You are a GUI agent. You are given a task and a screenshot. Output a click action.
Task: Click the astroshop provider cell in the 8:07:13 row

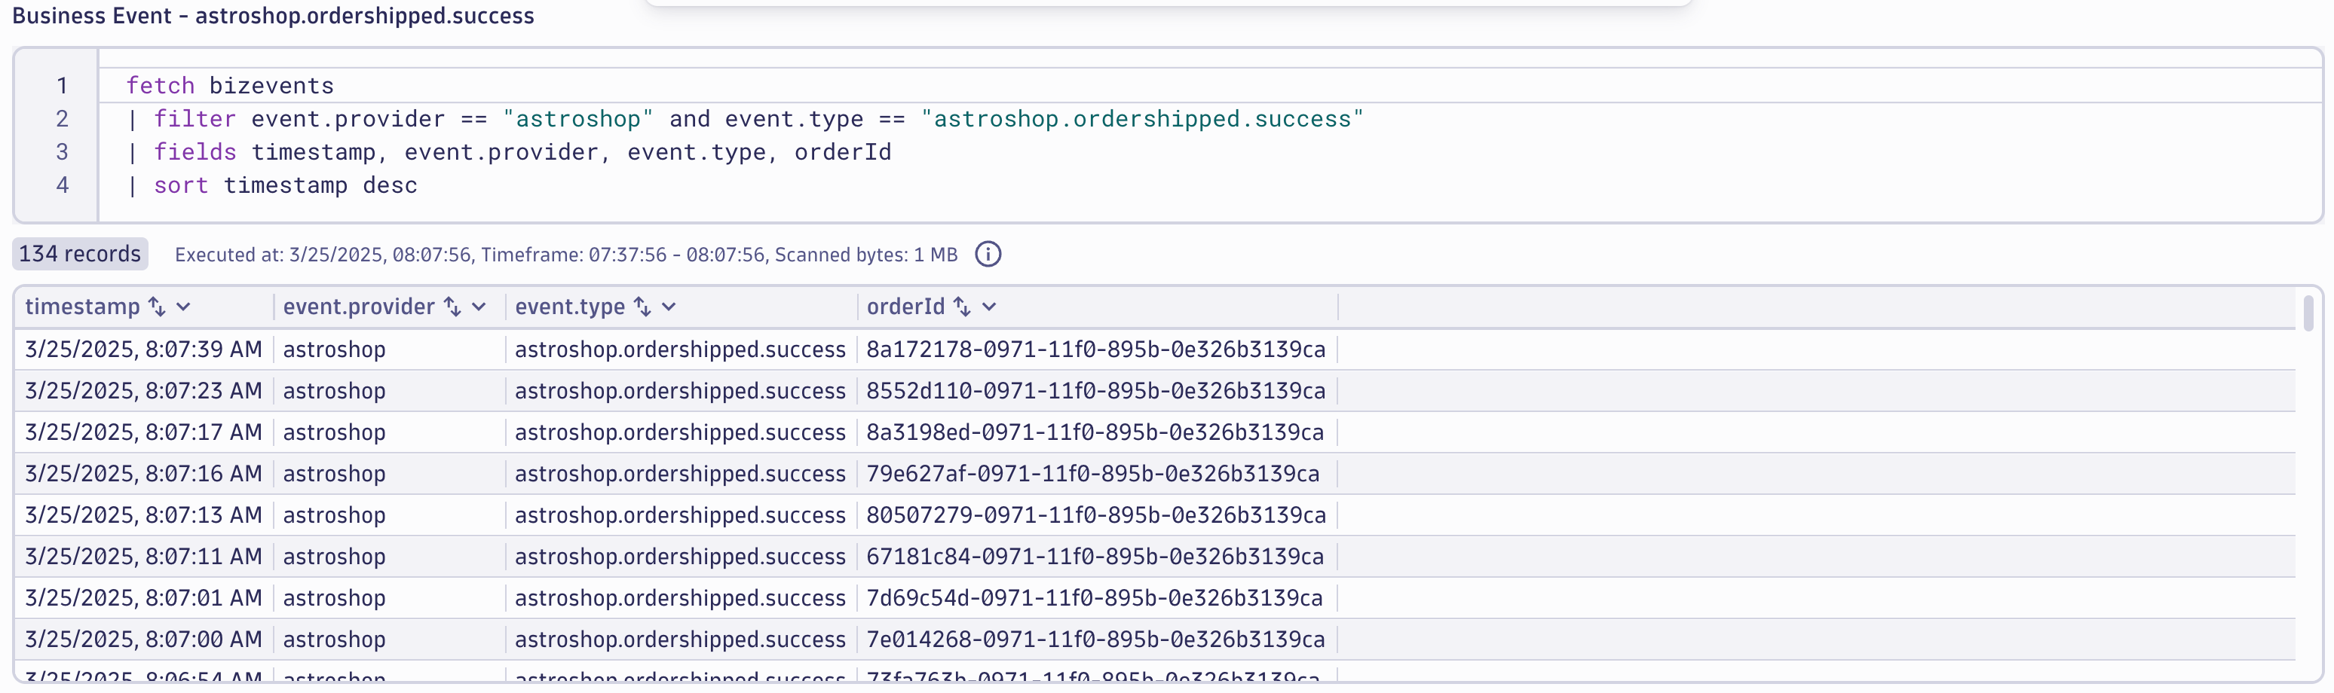pyautogui.click(x=334, y=515)
